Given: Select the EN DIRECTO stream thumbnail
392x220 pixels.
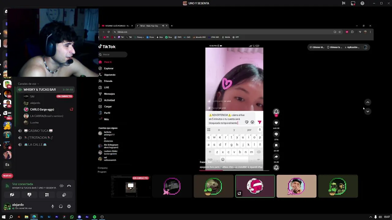Looking at the screenshot, I should click(x=130, y=186).
